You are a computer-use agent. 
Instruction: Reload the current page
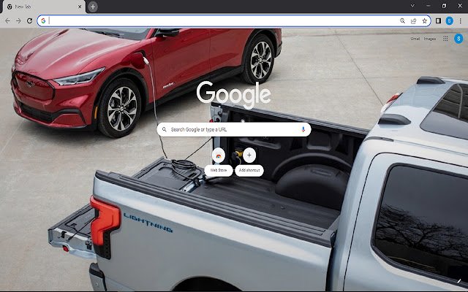[29, 21]
